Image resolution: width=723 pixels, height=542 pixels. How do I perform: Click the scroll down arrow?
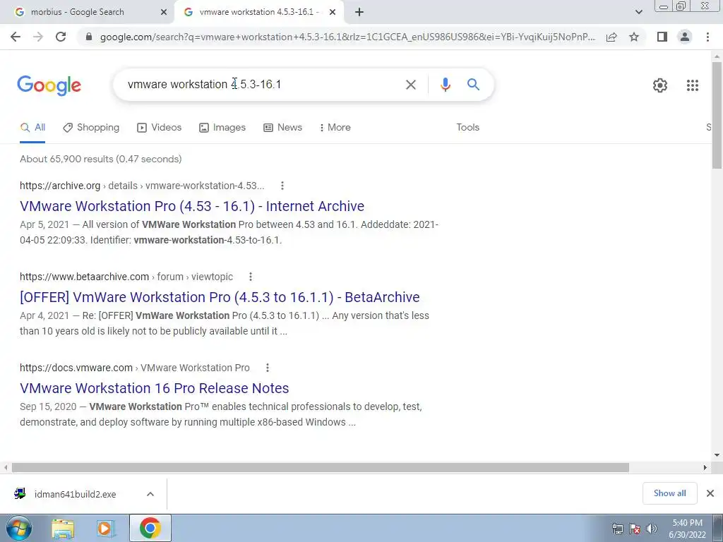coord(717,455)
